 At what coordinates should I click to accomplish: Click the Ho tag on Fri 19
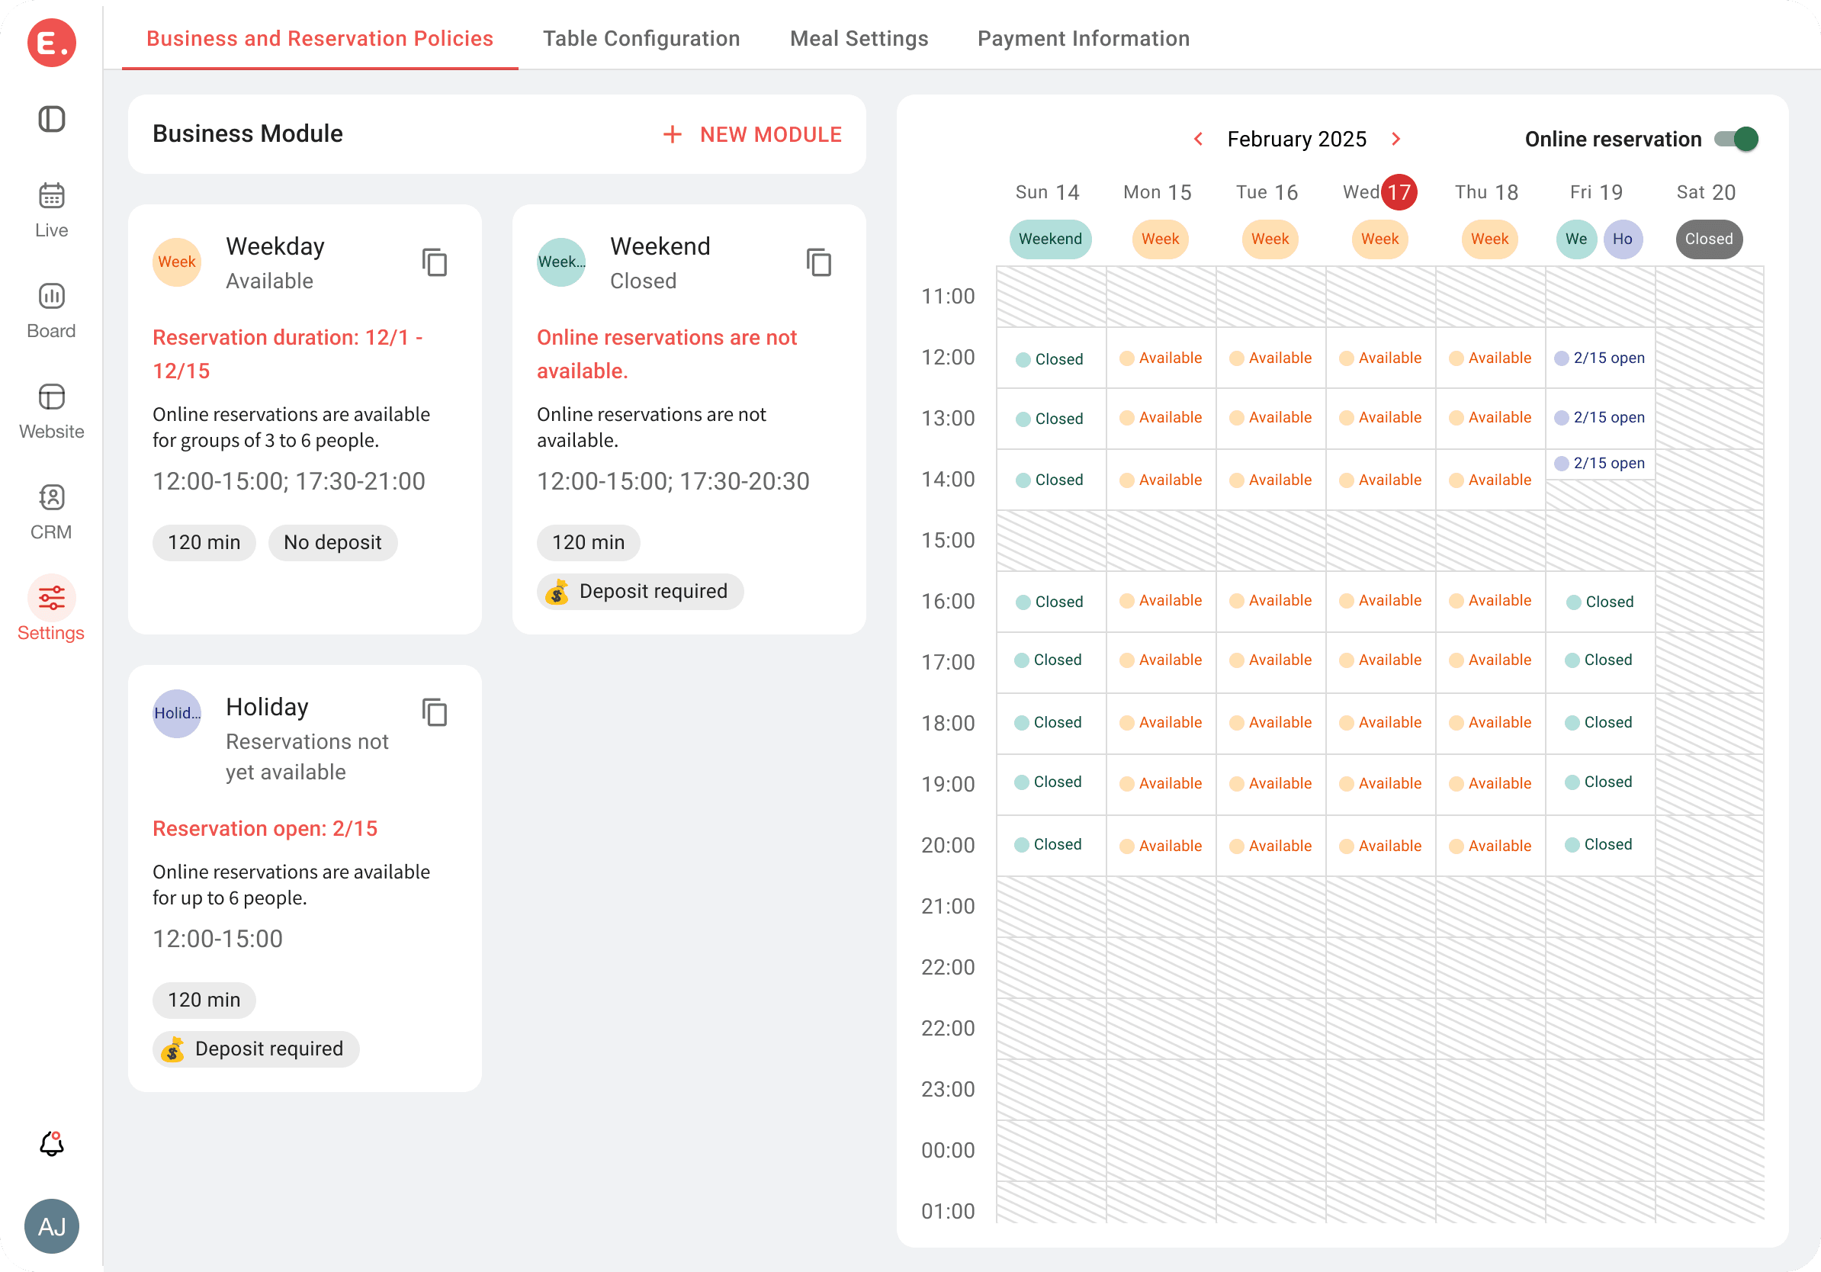click(1623, 239)
